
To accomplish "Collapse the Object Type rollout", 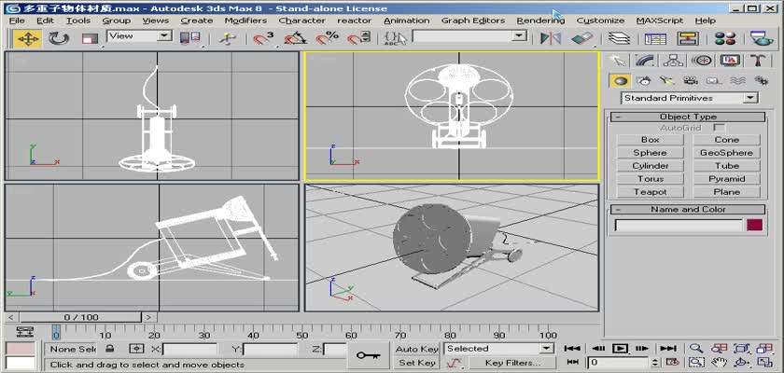I will pyautogui.click(x=688, y=117).
